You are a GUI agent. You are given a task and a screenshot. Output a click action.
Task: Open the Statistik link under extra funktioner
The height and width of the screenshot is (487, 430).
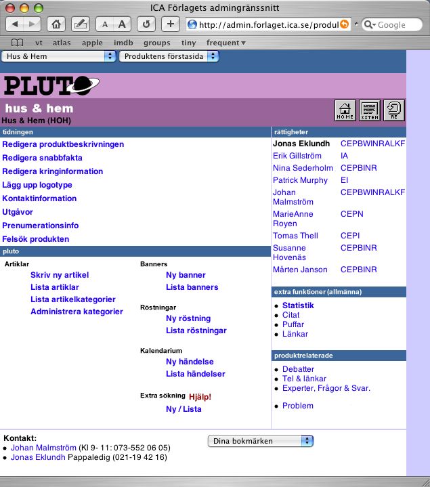tap(298, 305)
